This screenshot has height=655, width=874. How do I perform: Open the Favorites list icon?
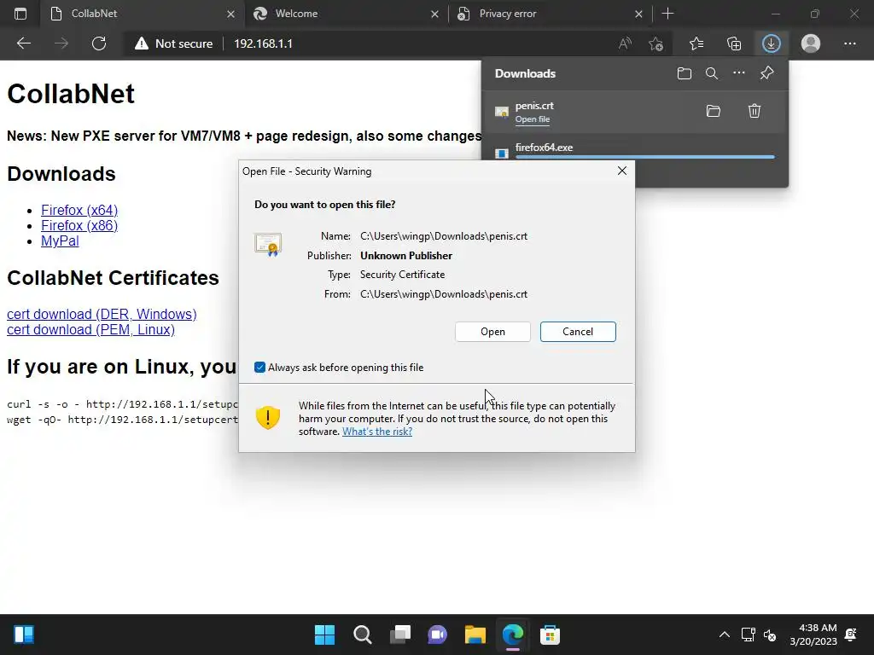(696, 43)
